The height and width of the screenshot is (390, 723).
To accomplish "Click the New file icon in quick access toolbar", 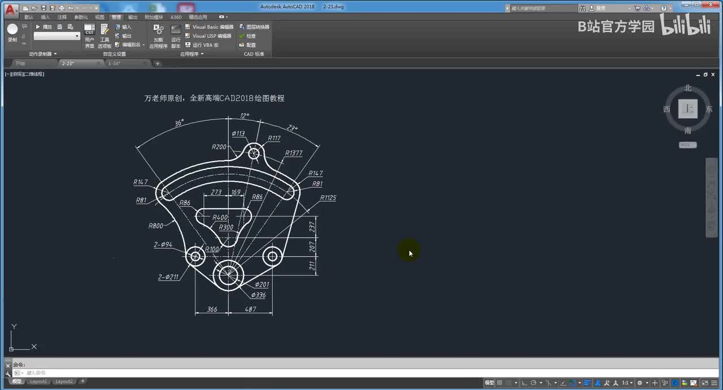I will click(26, 8).
